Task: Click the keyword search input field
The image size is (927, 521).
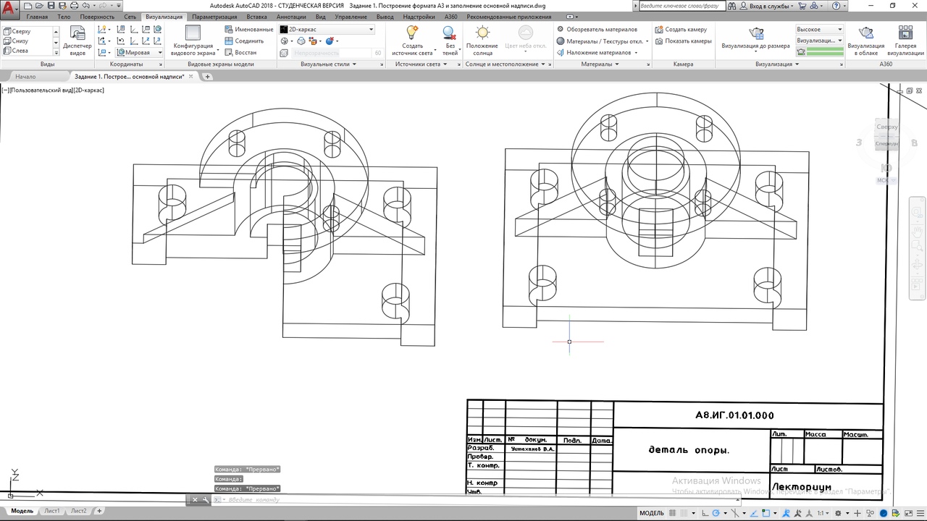Action: pyautogui.click(x=682, y=6)
